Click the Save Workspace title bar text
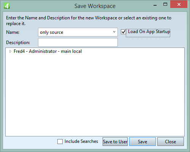The height and width of the screenshot is (152, 190). 95,6
